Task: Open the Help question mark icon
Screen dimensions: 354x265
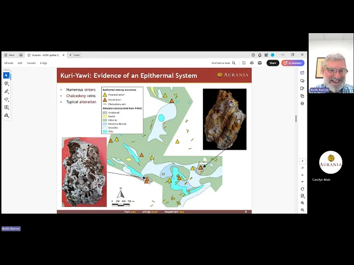Action: point(253,55)
